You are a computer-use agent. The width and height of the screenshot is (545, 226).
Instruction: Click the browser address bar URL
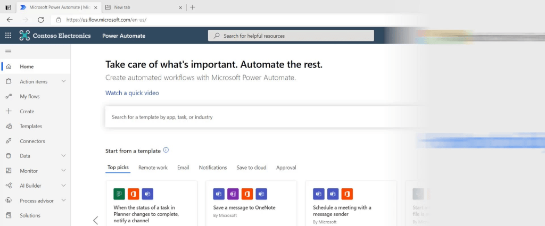106,20
